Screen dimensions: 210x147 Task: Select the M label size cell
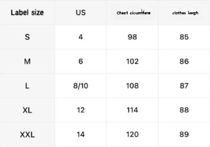(x=27, y=61)
